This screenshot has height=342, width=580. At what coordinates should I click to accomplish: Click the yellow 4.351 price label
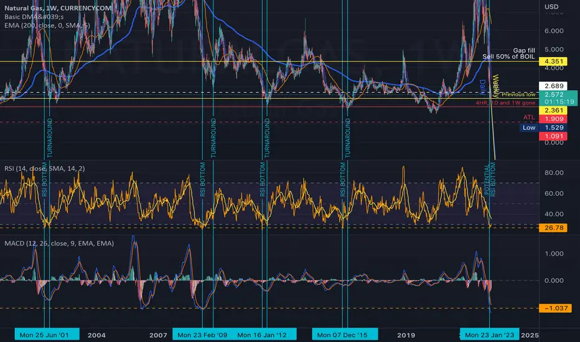point(554,62)
